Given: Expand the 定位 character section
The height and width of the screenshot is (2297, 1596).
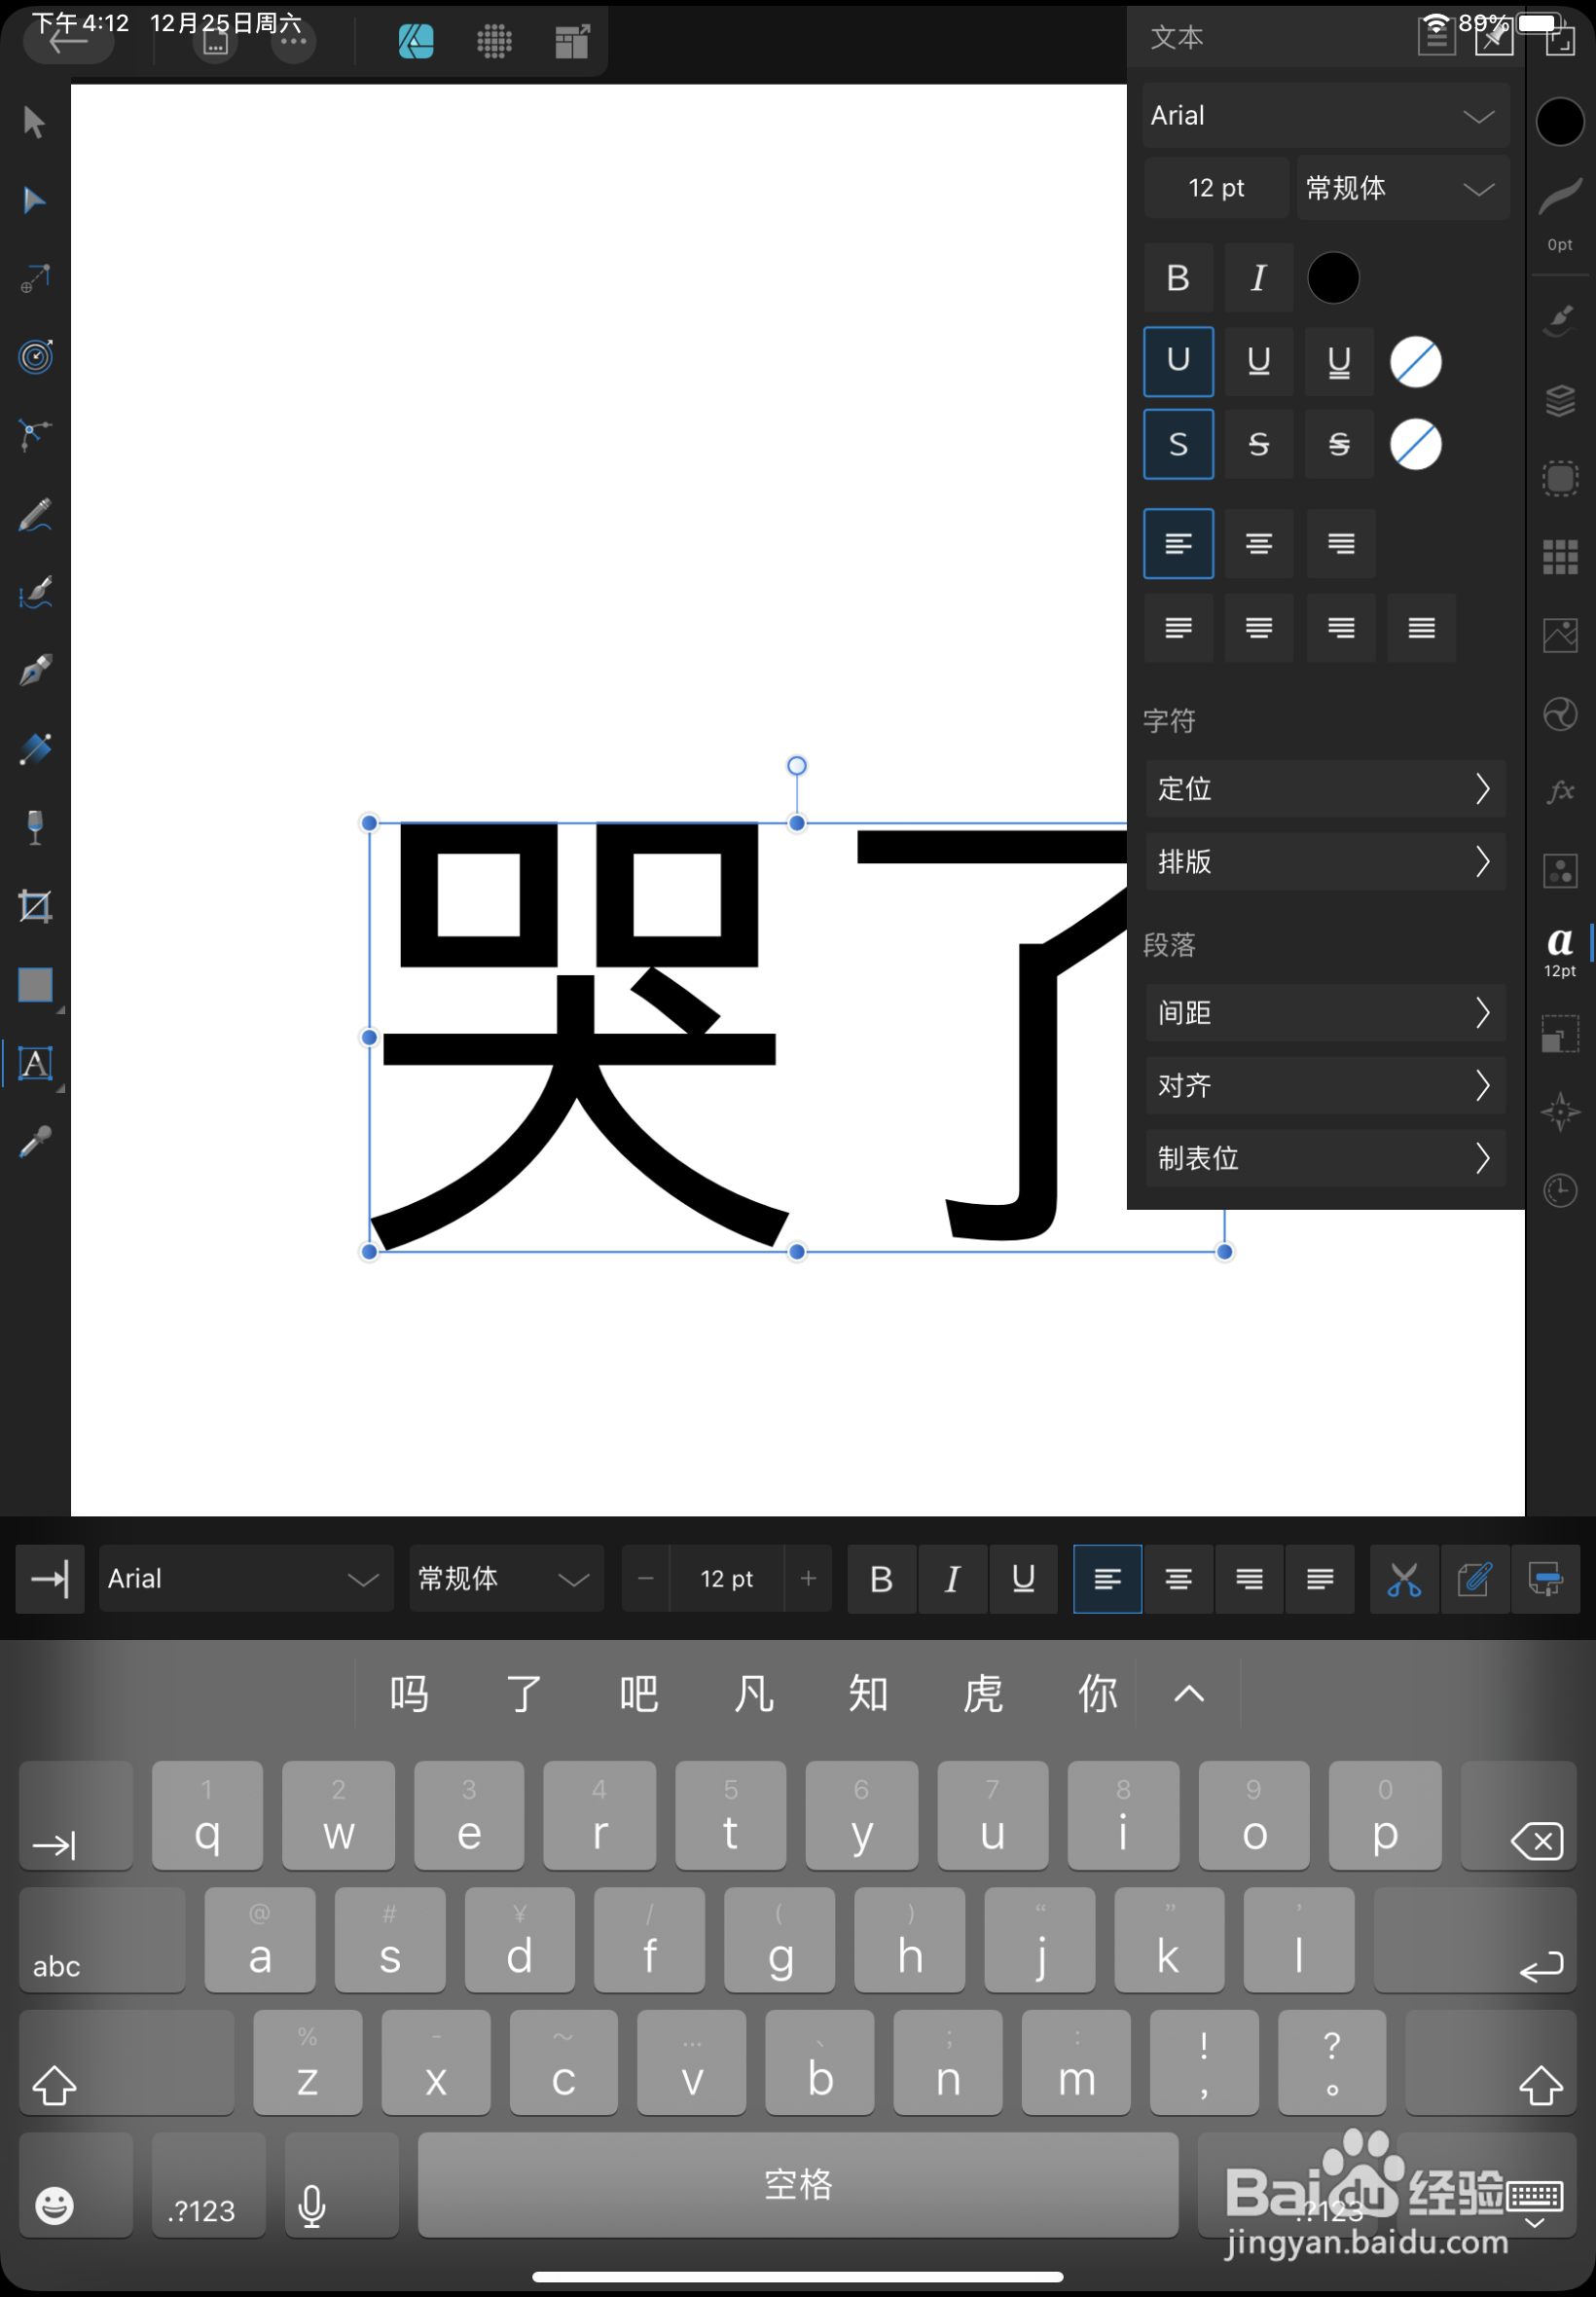Looking at the screenshot, I should coord(1325,789).
